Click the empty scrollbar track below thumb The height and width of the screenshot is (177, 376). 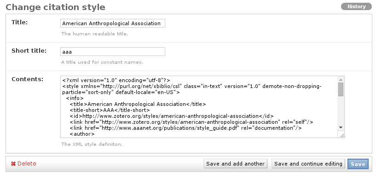(x=341, y=111)
